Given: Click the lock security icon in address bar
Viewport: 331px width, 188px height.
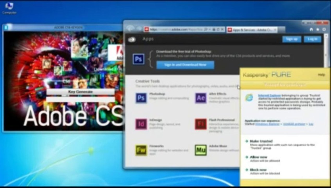Looking at the screenshot, I should (x=213, y=30).
